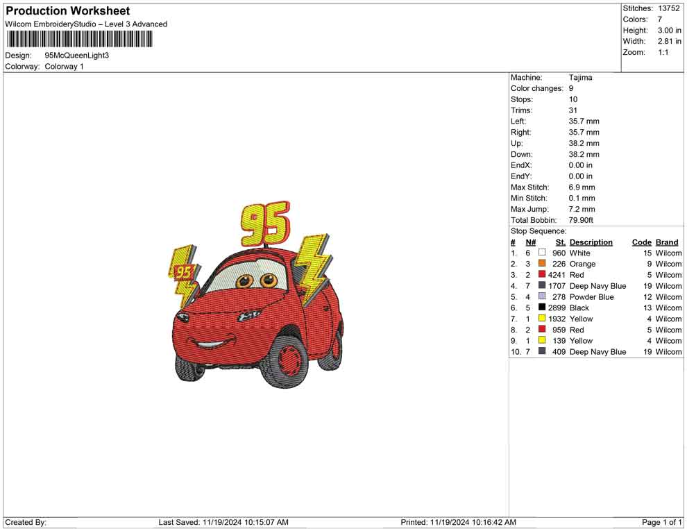Click the Black color swatch in stop 6
Screen dimensions: 687x529
[x=542, y=308]
